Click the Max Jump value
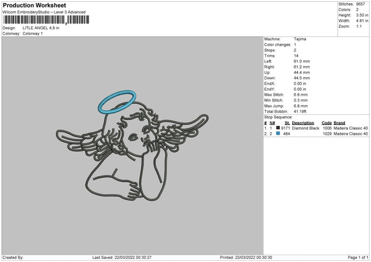Screen dimensions: 371x262 click(301, 106)
